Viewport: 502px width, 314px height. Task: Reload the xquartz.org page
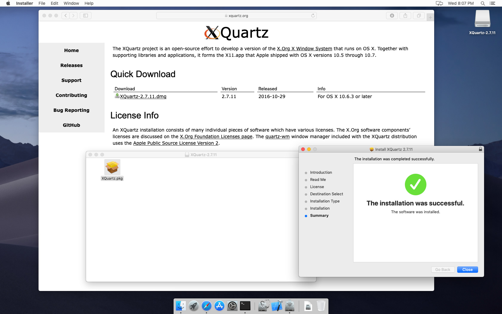point(313,16)
